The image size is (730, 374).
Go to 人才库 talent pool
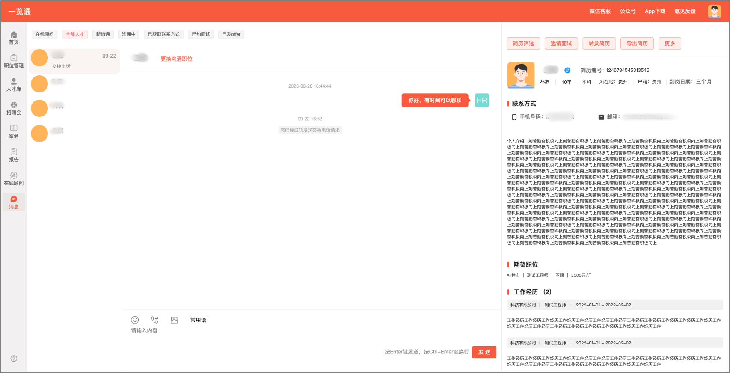click(x=14, y=85)
